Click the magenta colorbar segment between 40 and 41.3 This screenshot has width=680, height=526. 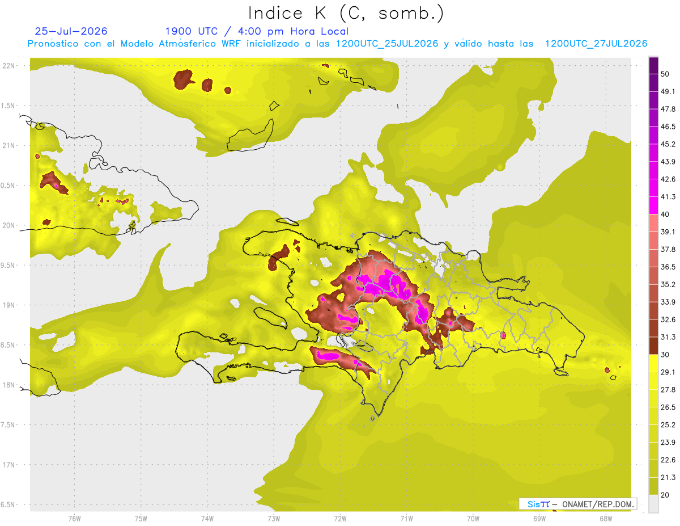653,205
